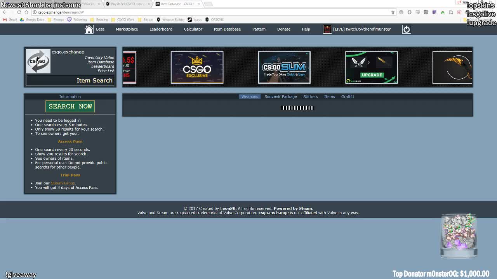Reload the page with refresh icon
497x279 pixels.
point(19,12)
